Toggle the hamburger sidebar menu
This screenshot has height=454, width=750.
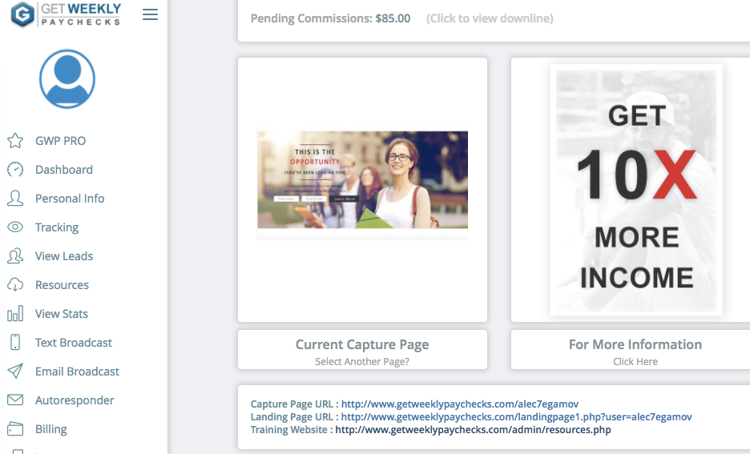point(150,14)
